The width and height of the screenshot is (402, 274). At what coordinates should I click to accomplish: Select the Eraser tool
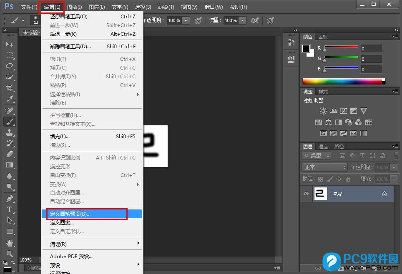pyautogui.click(x=10, y=154)
